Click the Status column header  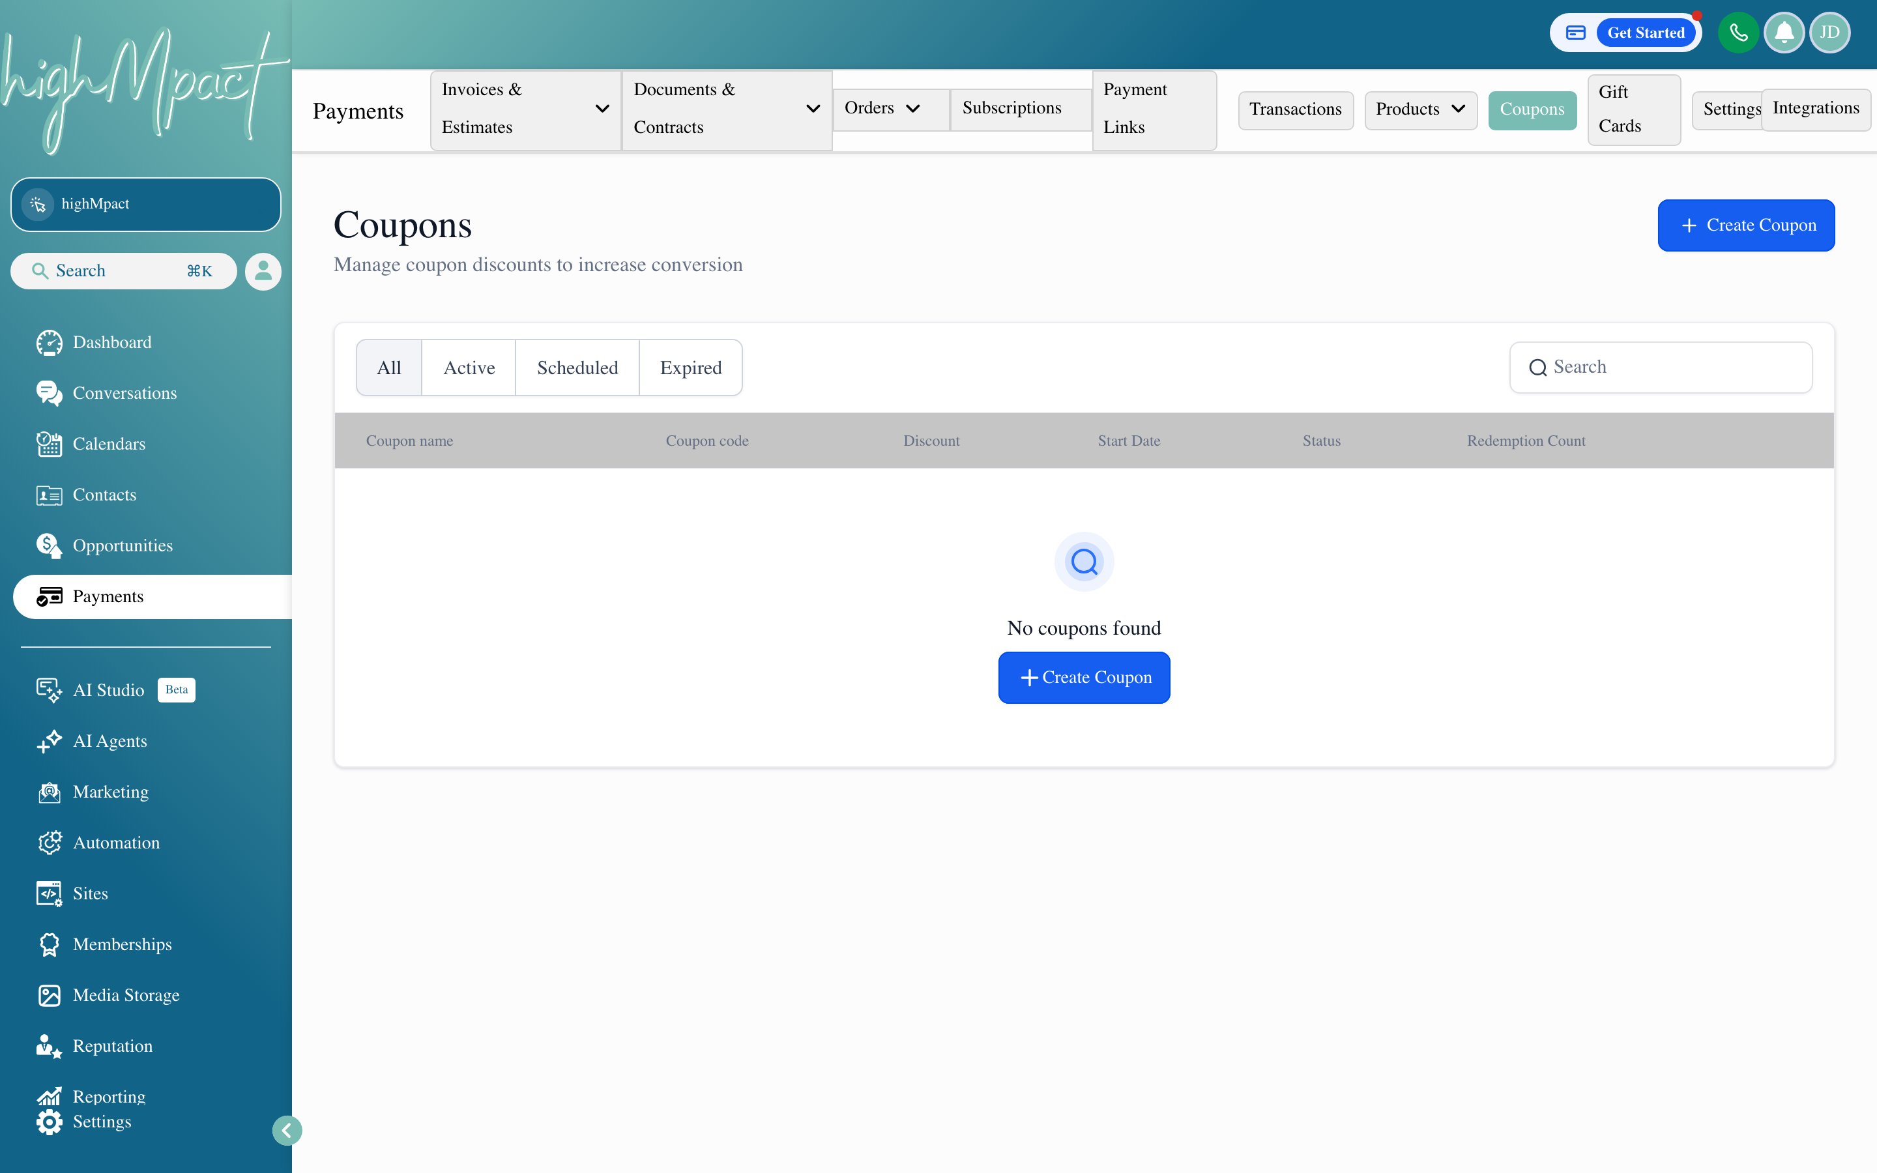coord(1321,441)
